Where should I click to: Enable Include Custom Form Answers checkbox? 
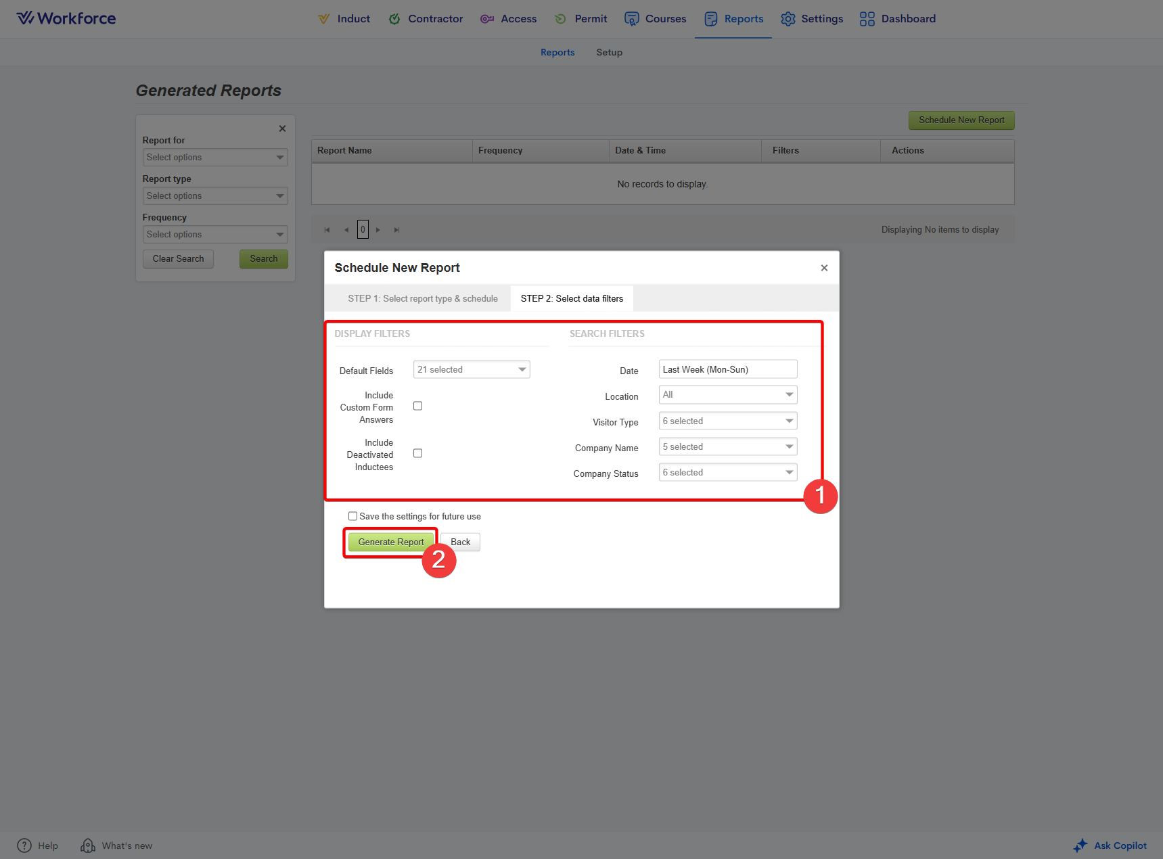click(x=417, y=406)
